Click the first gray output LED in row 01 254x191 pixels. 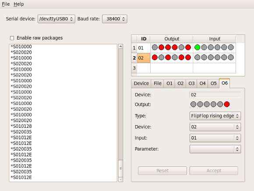(155, 47)
